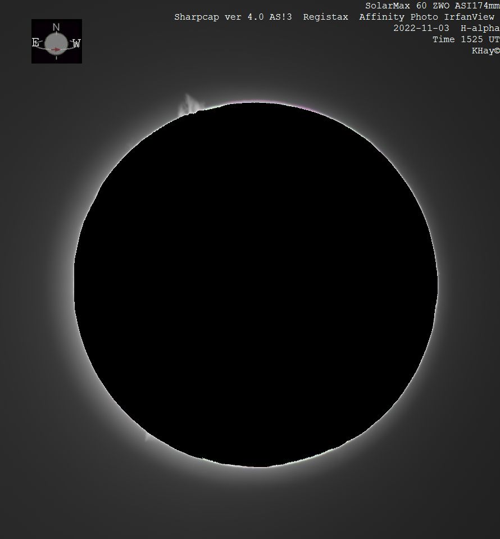Click the red rotation arrow in the compass

tap(56, 49)
